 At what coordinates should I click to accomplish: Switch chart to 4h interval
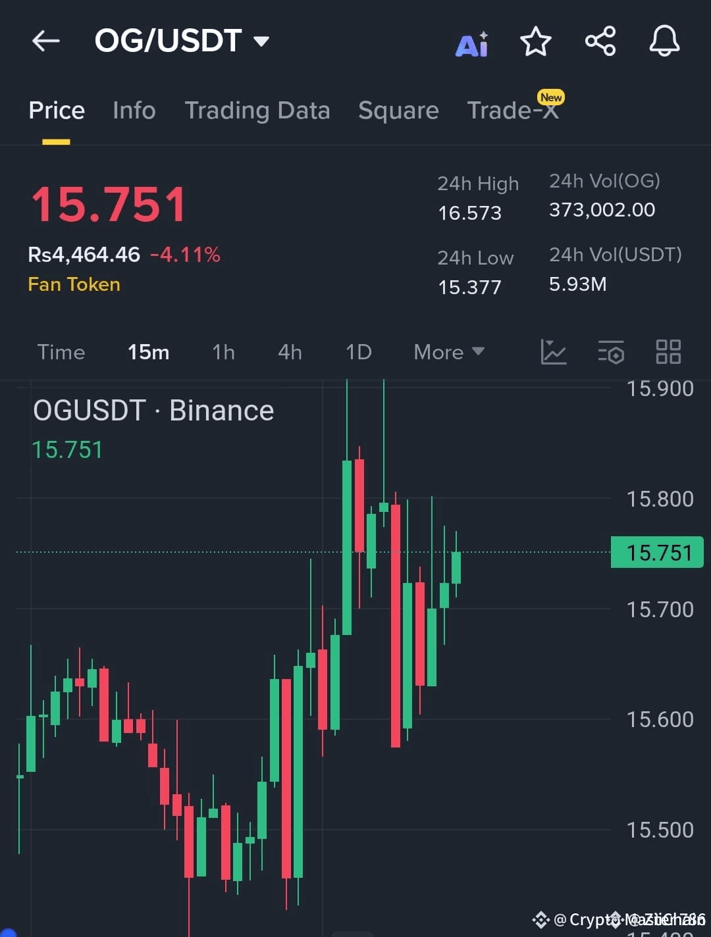coord(290,352)
